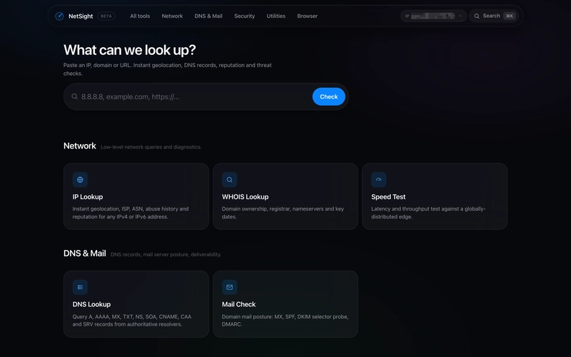Viewport: 571px width, 357px height.
Task: Click the envelope icon on Mail Check
Action: (x=229, y=287)
